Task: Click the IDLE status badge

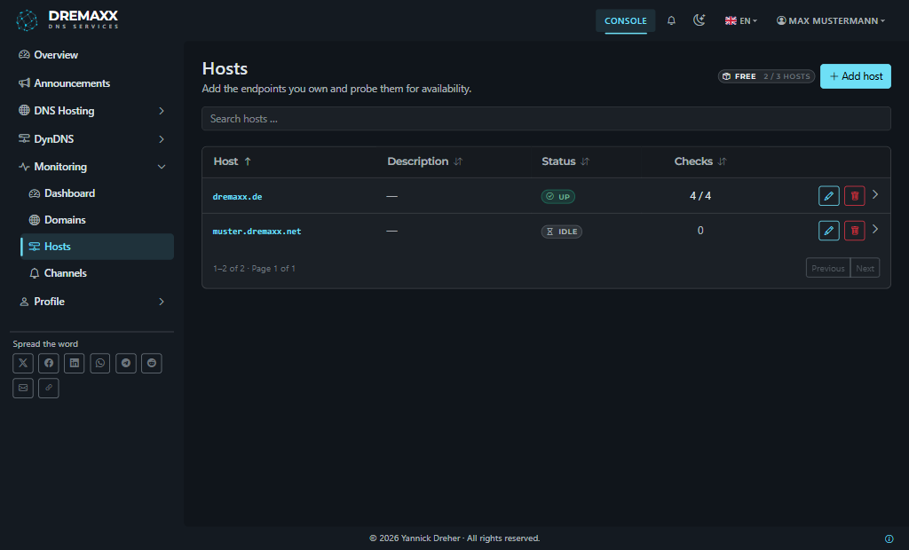Action: point(562,232)
